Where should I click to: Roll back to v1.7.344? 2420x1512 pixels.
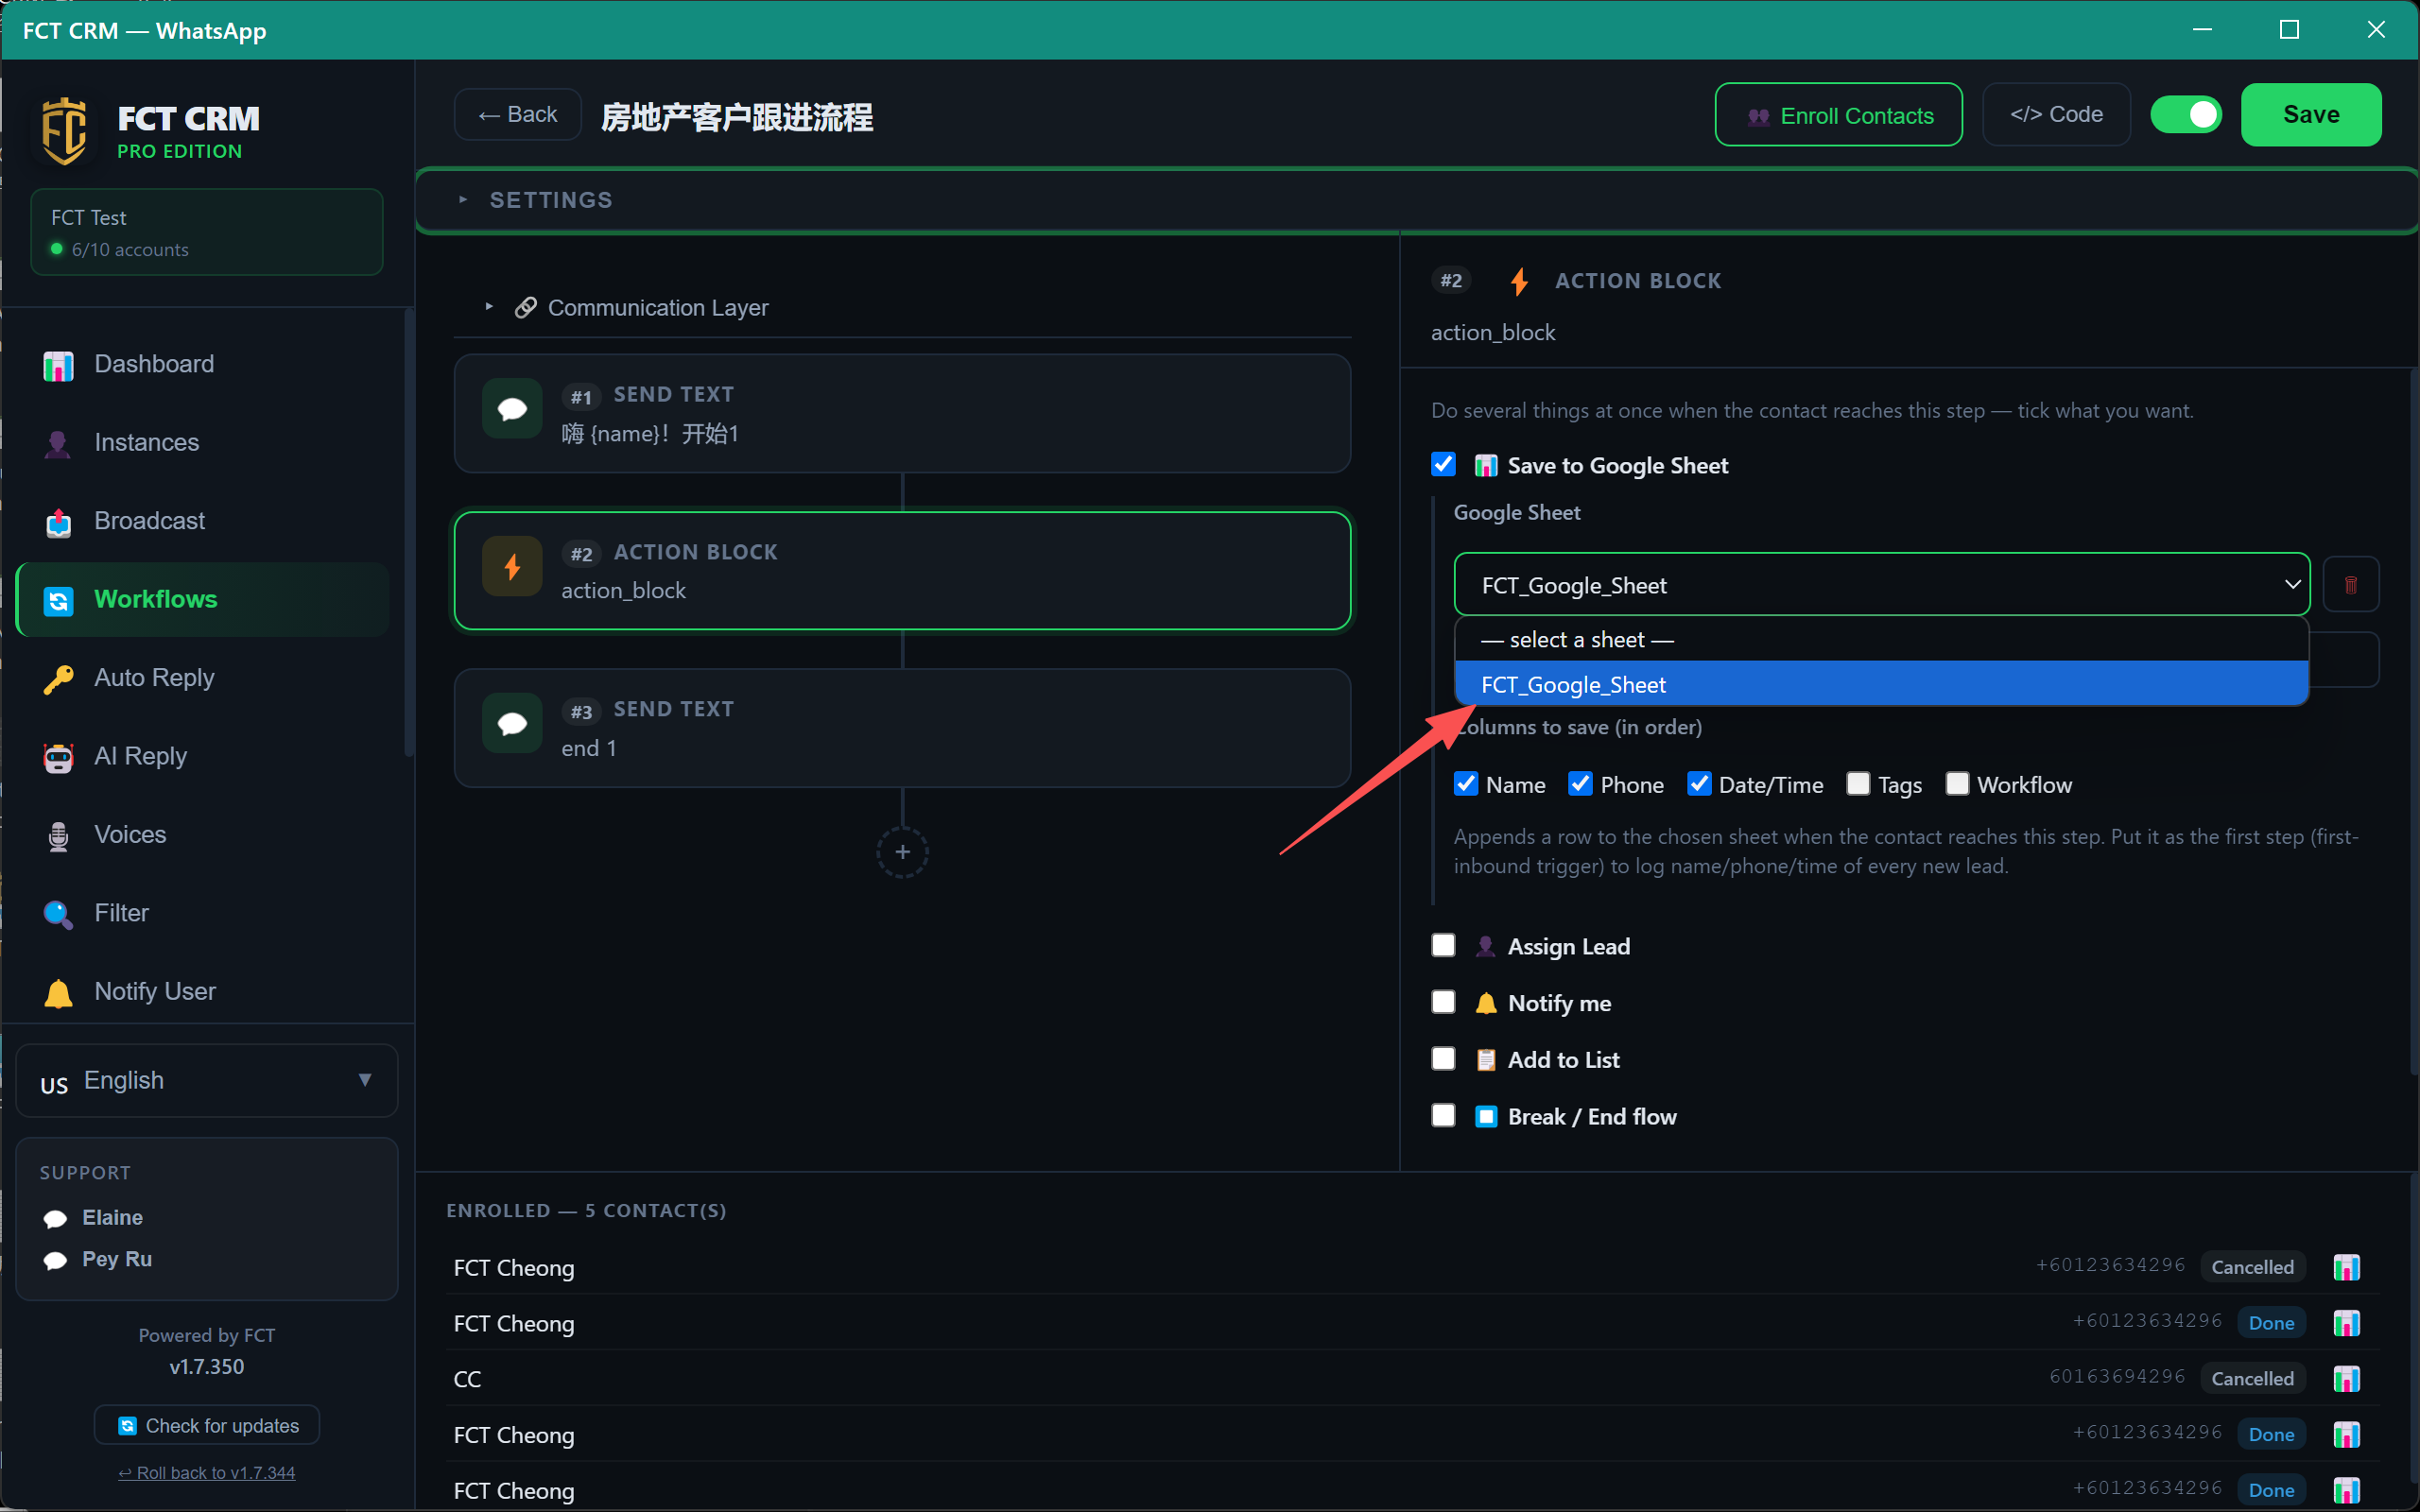click(207, 1472)
